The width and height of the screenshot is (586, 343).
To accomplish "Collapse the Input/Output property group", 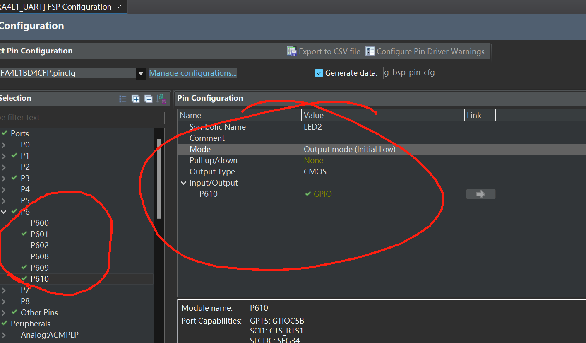I will pos(184,183).
